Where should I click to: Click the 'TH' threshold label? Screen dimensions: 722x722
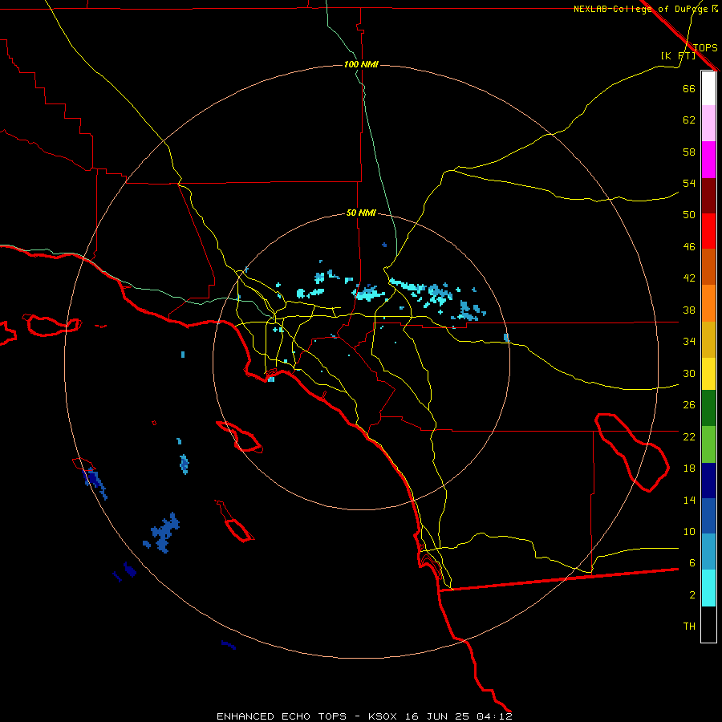click(x=689, y=626)
